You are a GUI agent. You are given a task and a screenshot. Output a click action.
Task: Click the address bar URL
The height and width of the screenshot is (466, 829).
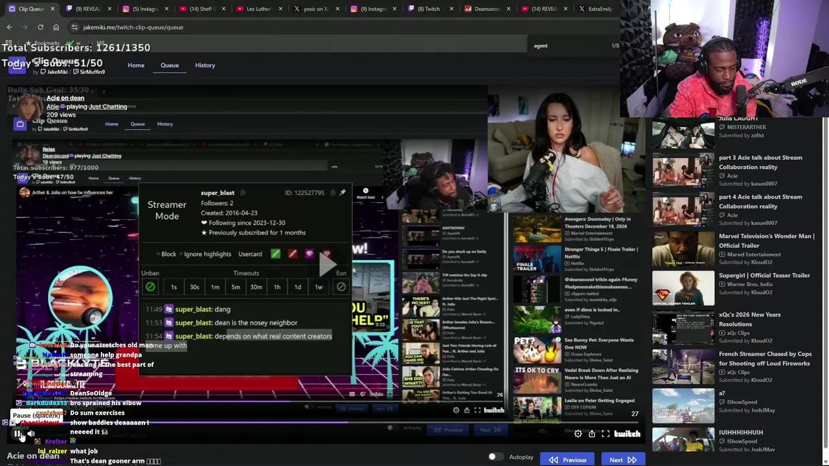pyautogui.click(x=133, y=27)
